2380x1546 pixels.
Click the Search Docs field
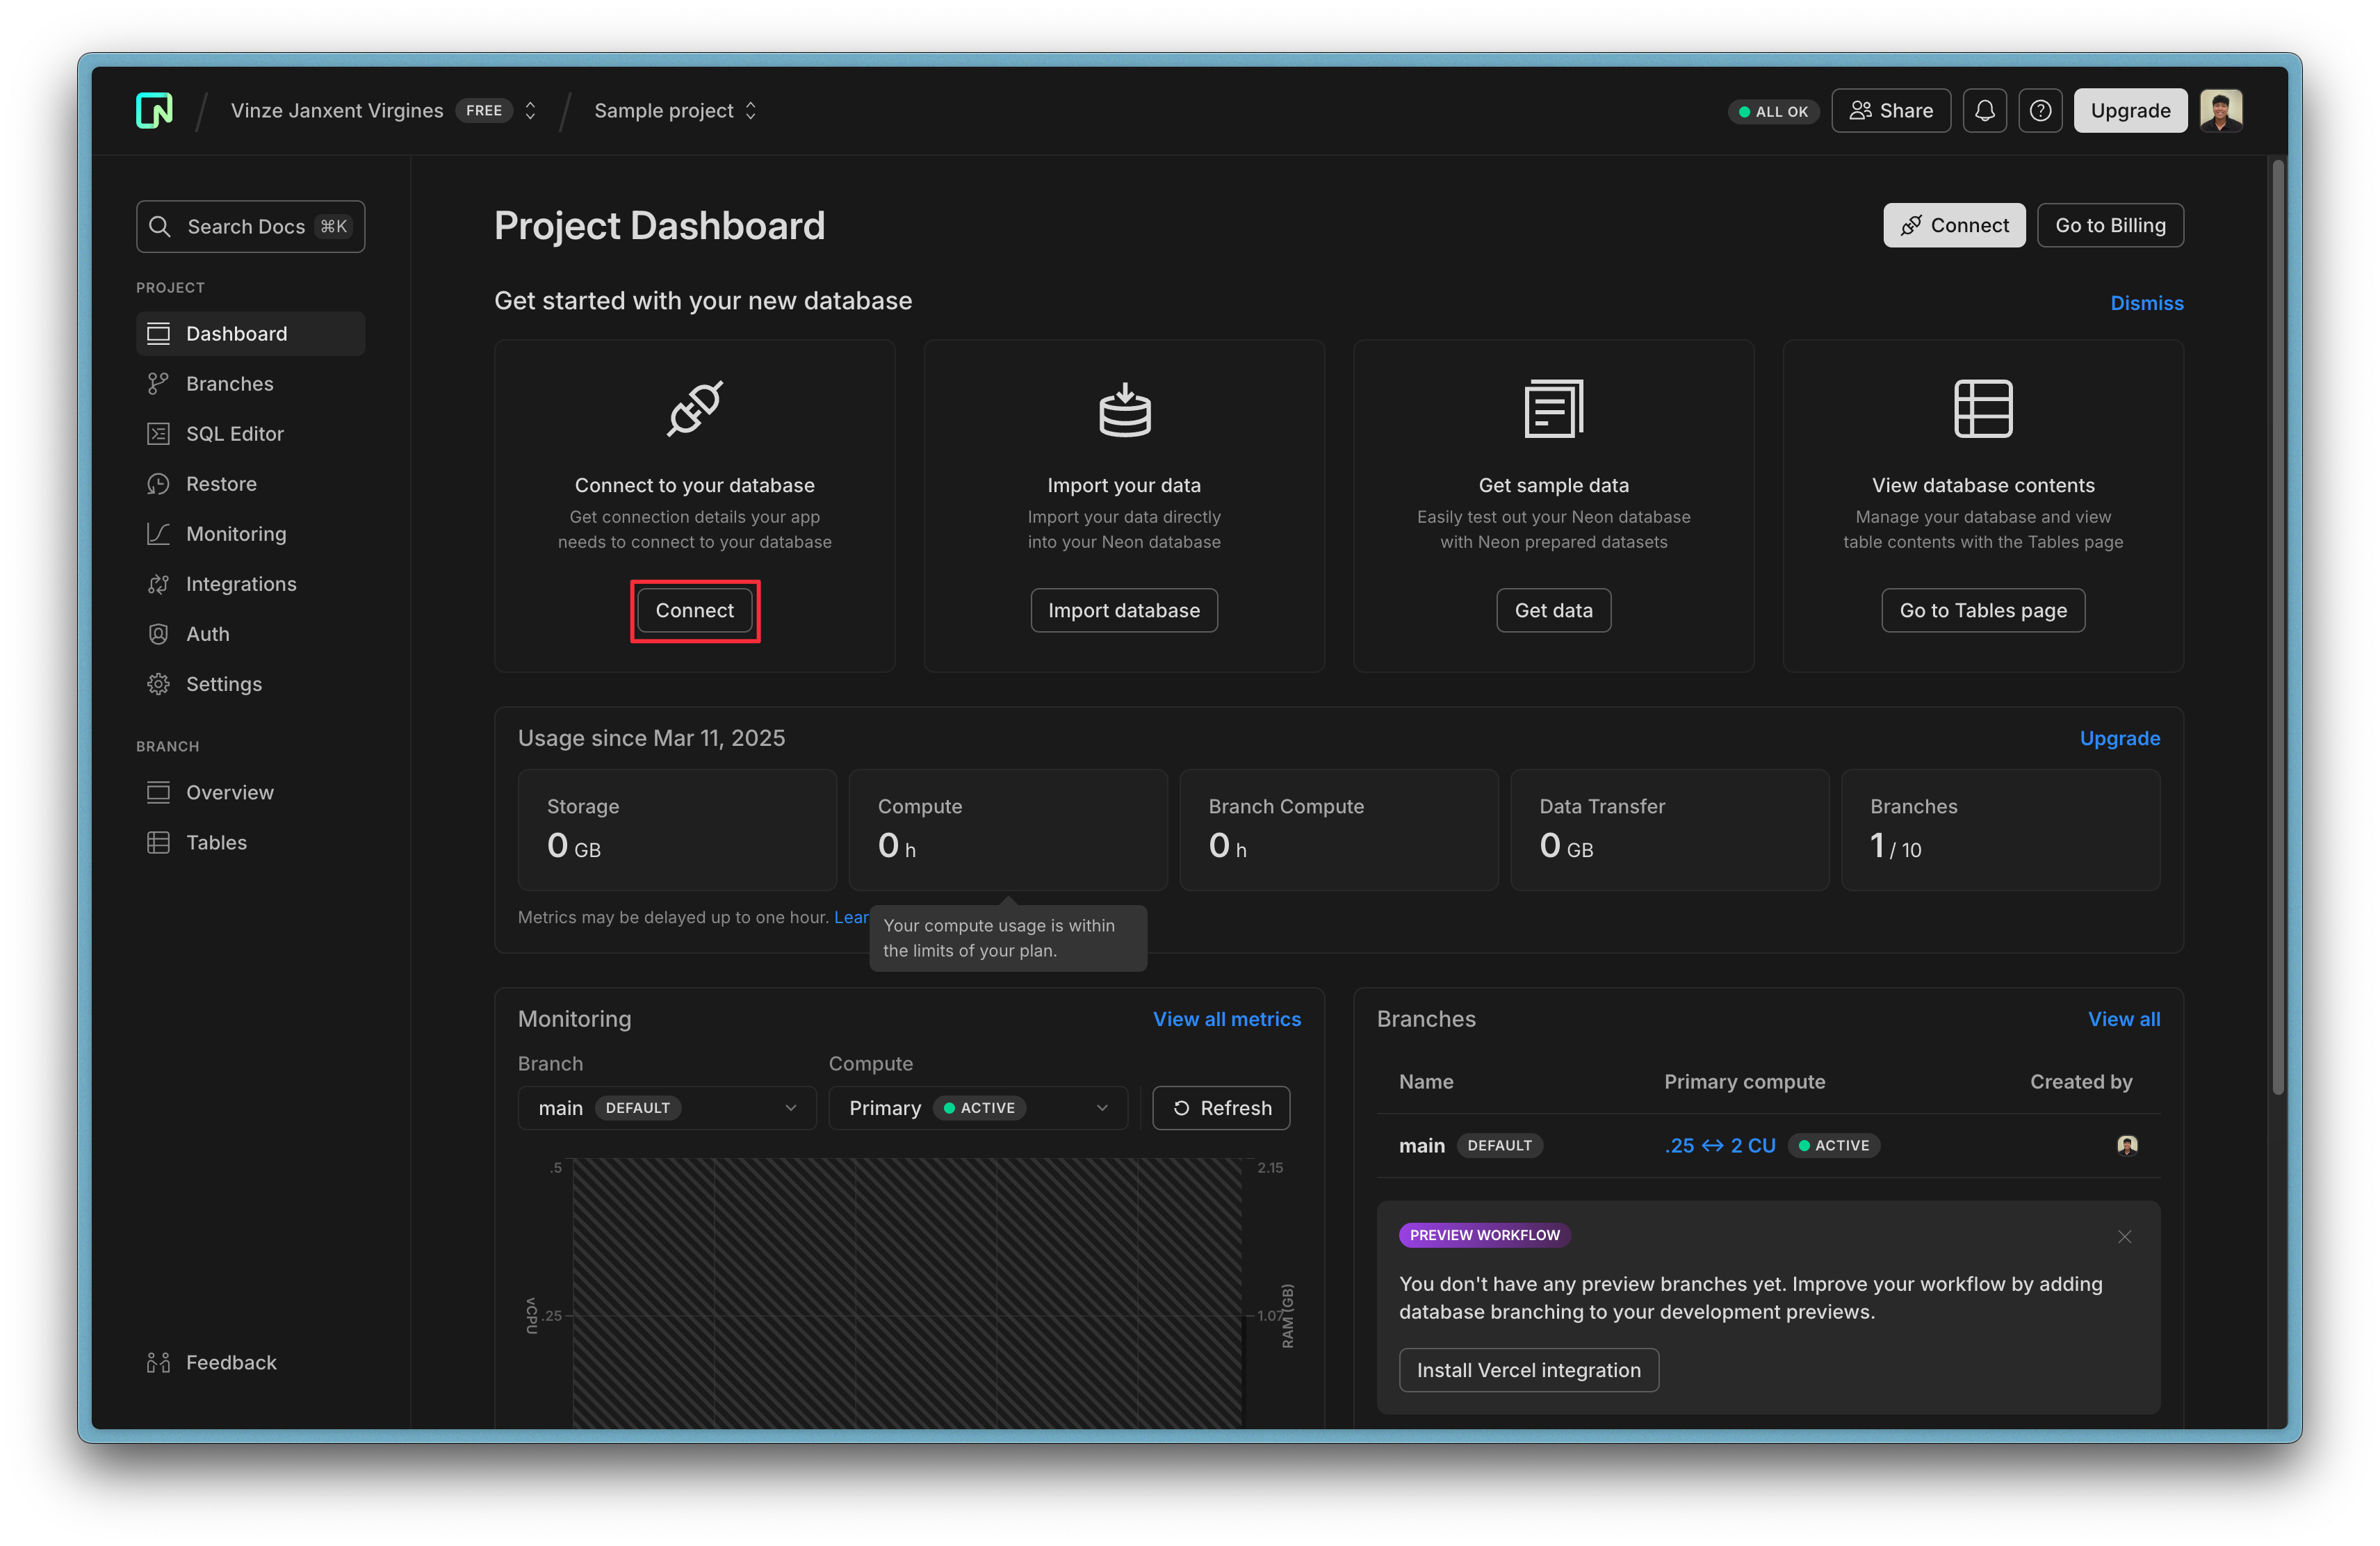click(250, 226)
